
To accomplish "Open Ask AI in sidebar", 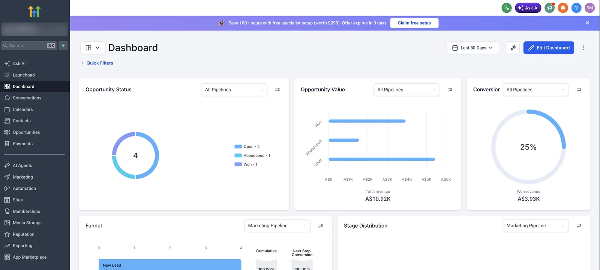I will click(35, 63).
